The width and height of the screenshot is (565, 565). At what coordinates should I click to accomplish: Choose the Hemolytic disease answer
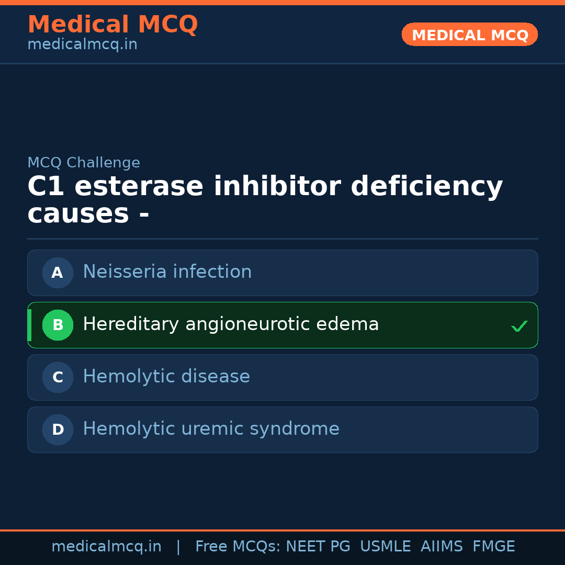click(x=166, y=377)
